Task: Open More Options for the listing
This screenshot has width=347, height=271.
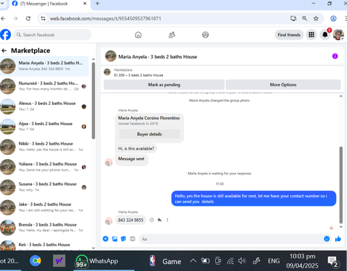Action: pyautogui.click(x=283, y=85)
